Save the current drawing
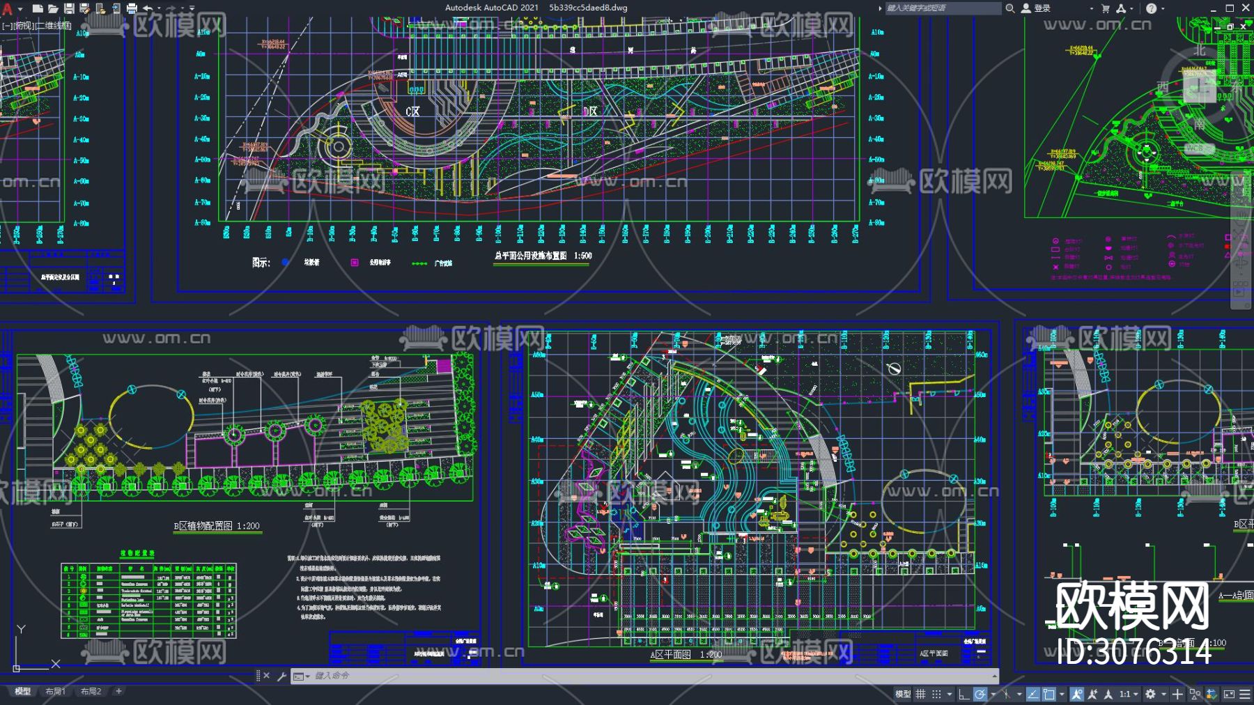 click(69, 8)
